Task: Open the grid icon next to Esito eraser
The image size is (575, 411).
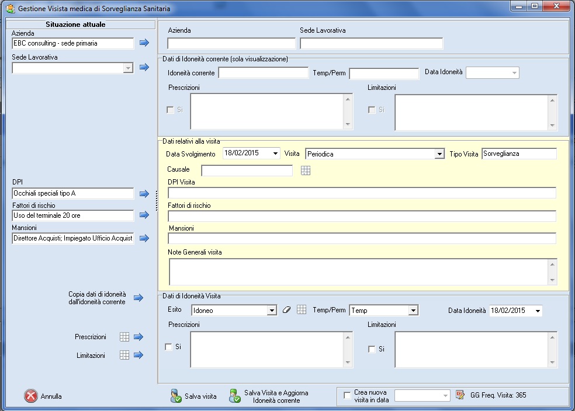Action: coord(302,309)
